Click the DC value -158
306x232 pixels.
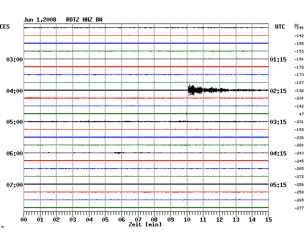click(299, 130)
